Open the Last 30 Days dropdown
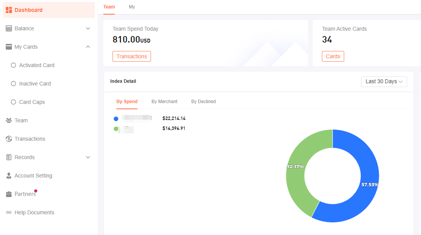 pyautogui.click(x=384, y=81)
